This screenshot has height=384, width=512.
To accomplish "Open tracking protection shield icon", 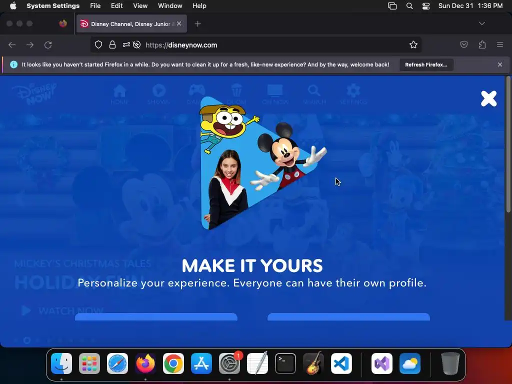I will tap(98, 44).
